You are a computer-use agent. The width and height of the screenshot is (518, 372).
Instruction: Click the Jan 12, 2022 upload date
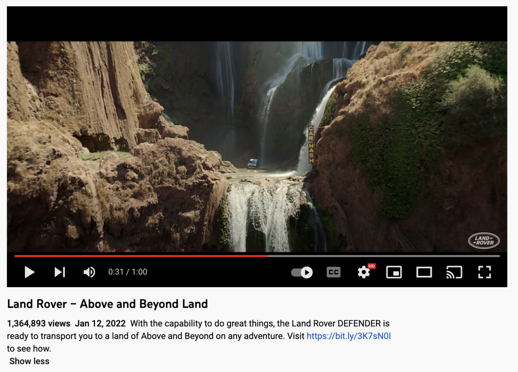point(100,323)
